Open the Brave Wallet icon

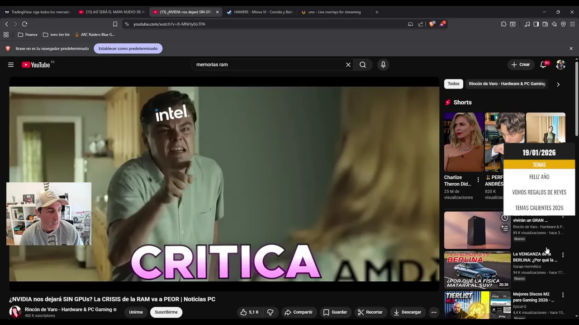545,24
